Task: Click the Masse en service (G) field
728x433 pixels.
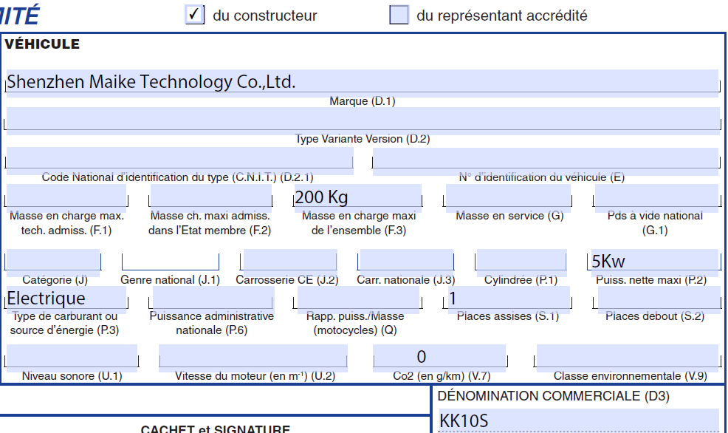Action: click(508, 197)
